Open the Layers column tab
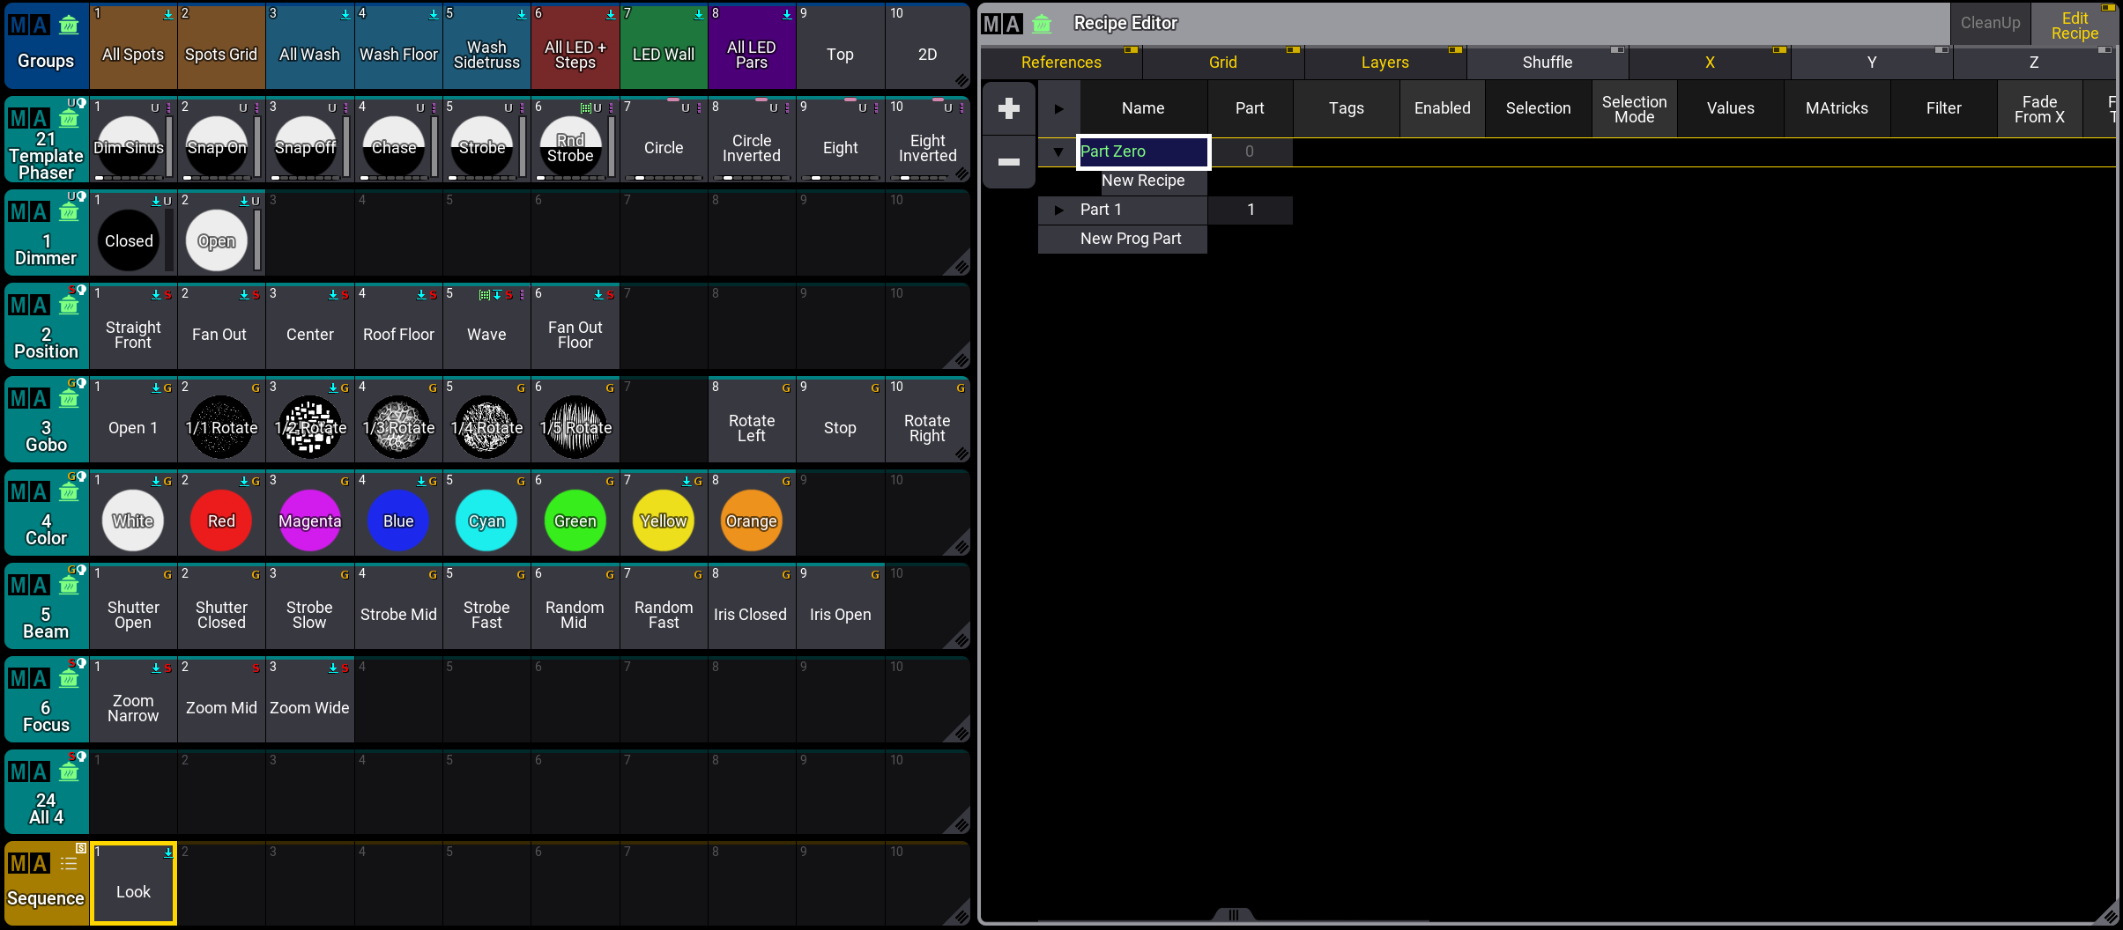The image size is (2123, 930). [x=1384, y=63]
